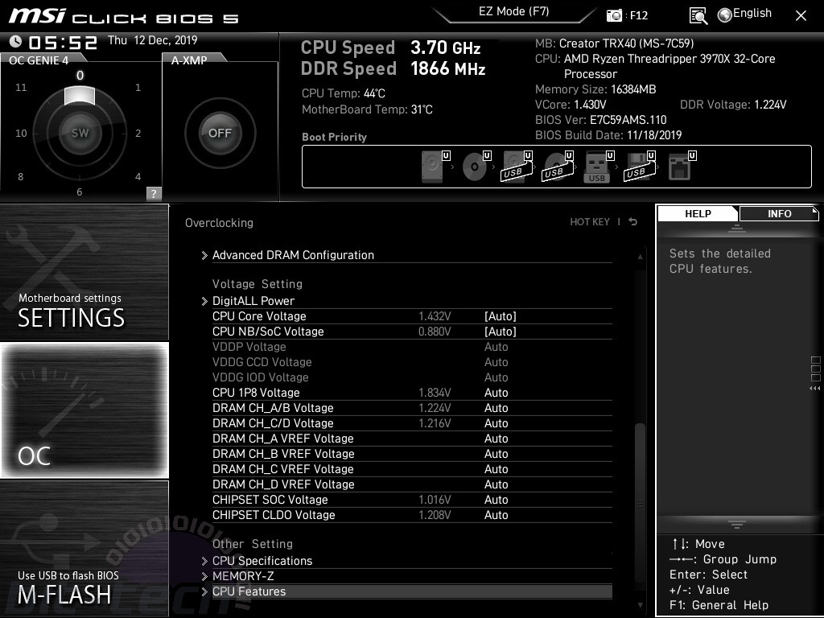
Task: Select the DRAM CH_D VREF Voltage row
Action: pyautogui.click(x=412, y=484)
